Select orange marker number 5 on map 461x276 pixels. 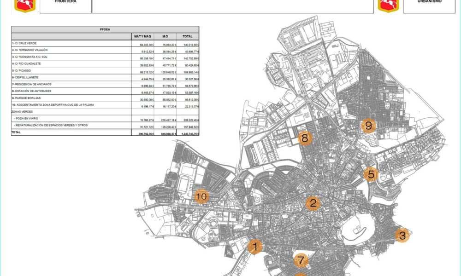pos(371,174)
